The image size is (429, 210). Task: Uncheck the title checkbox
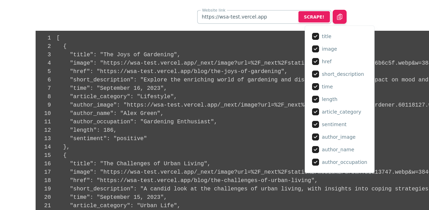pos(316,36)
